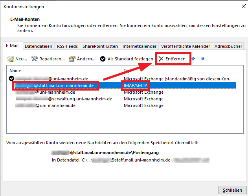This screenshot has width=248, height=196.
Task: Open the Veröffentlichte Kalender tab
Action: pyautogui.click(x=186, y=46)
